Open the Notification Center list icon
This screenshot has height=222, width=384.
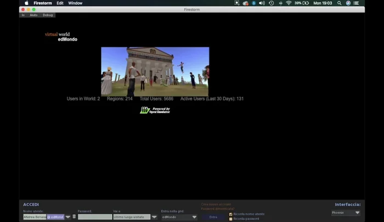point(357,3)
